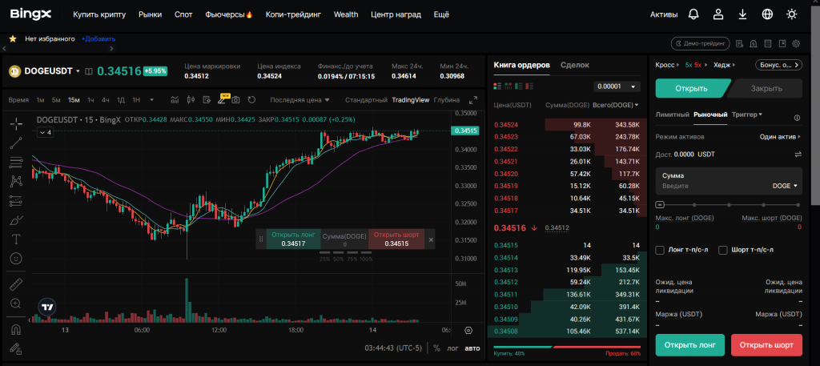Open the Фьючерсы menu
820x366 pixels.
[x=229, y=14]
